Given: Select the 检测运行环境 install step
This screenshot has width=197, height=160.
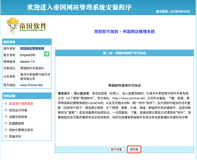Looking at the screenshot, I should (18, 110).
